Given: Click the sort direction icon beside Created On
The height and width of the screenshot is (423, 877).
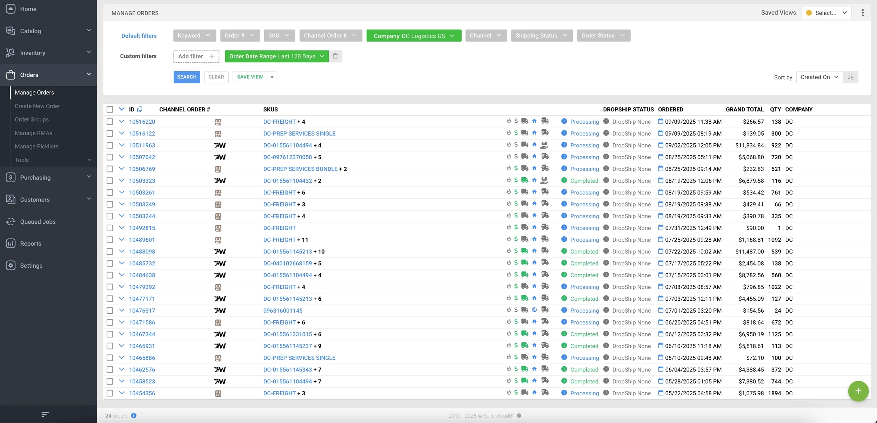Looking at the screenshot, I should coord(851,77).
